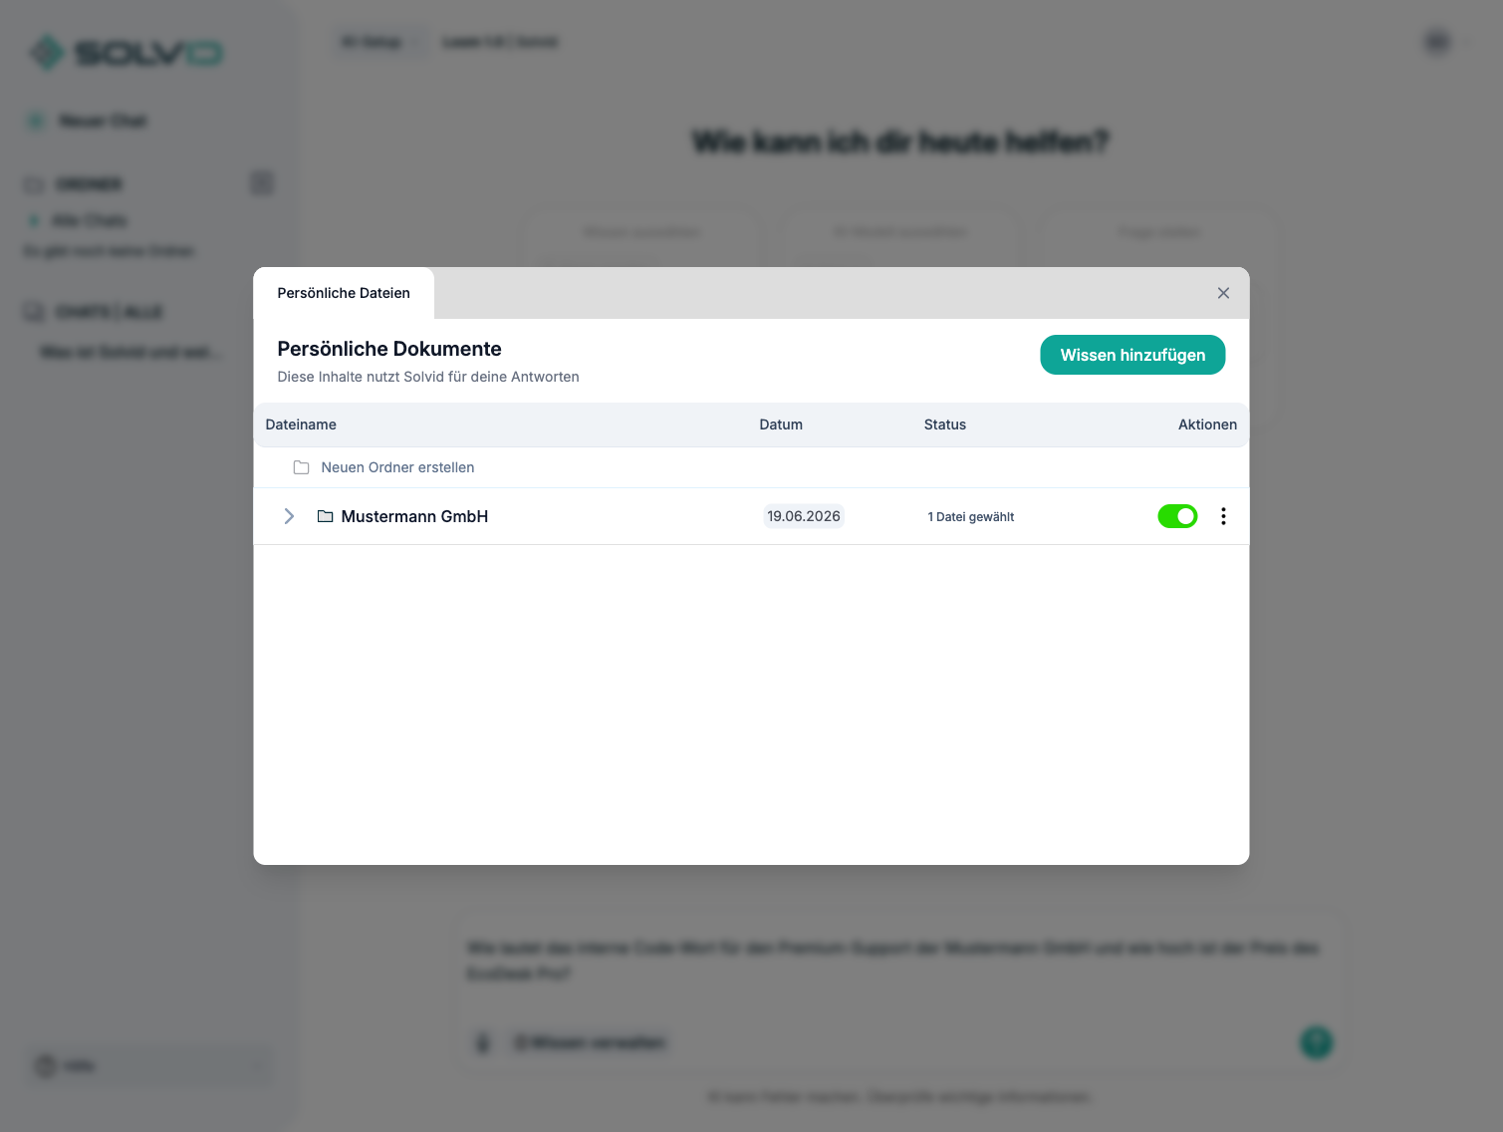The image size is (1503, 1132).
Task: Sort by the Dateiname column header
Action: click(301, 424)
